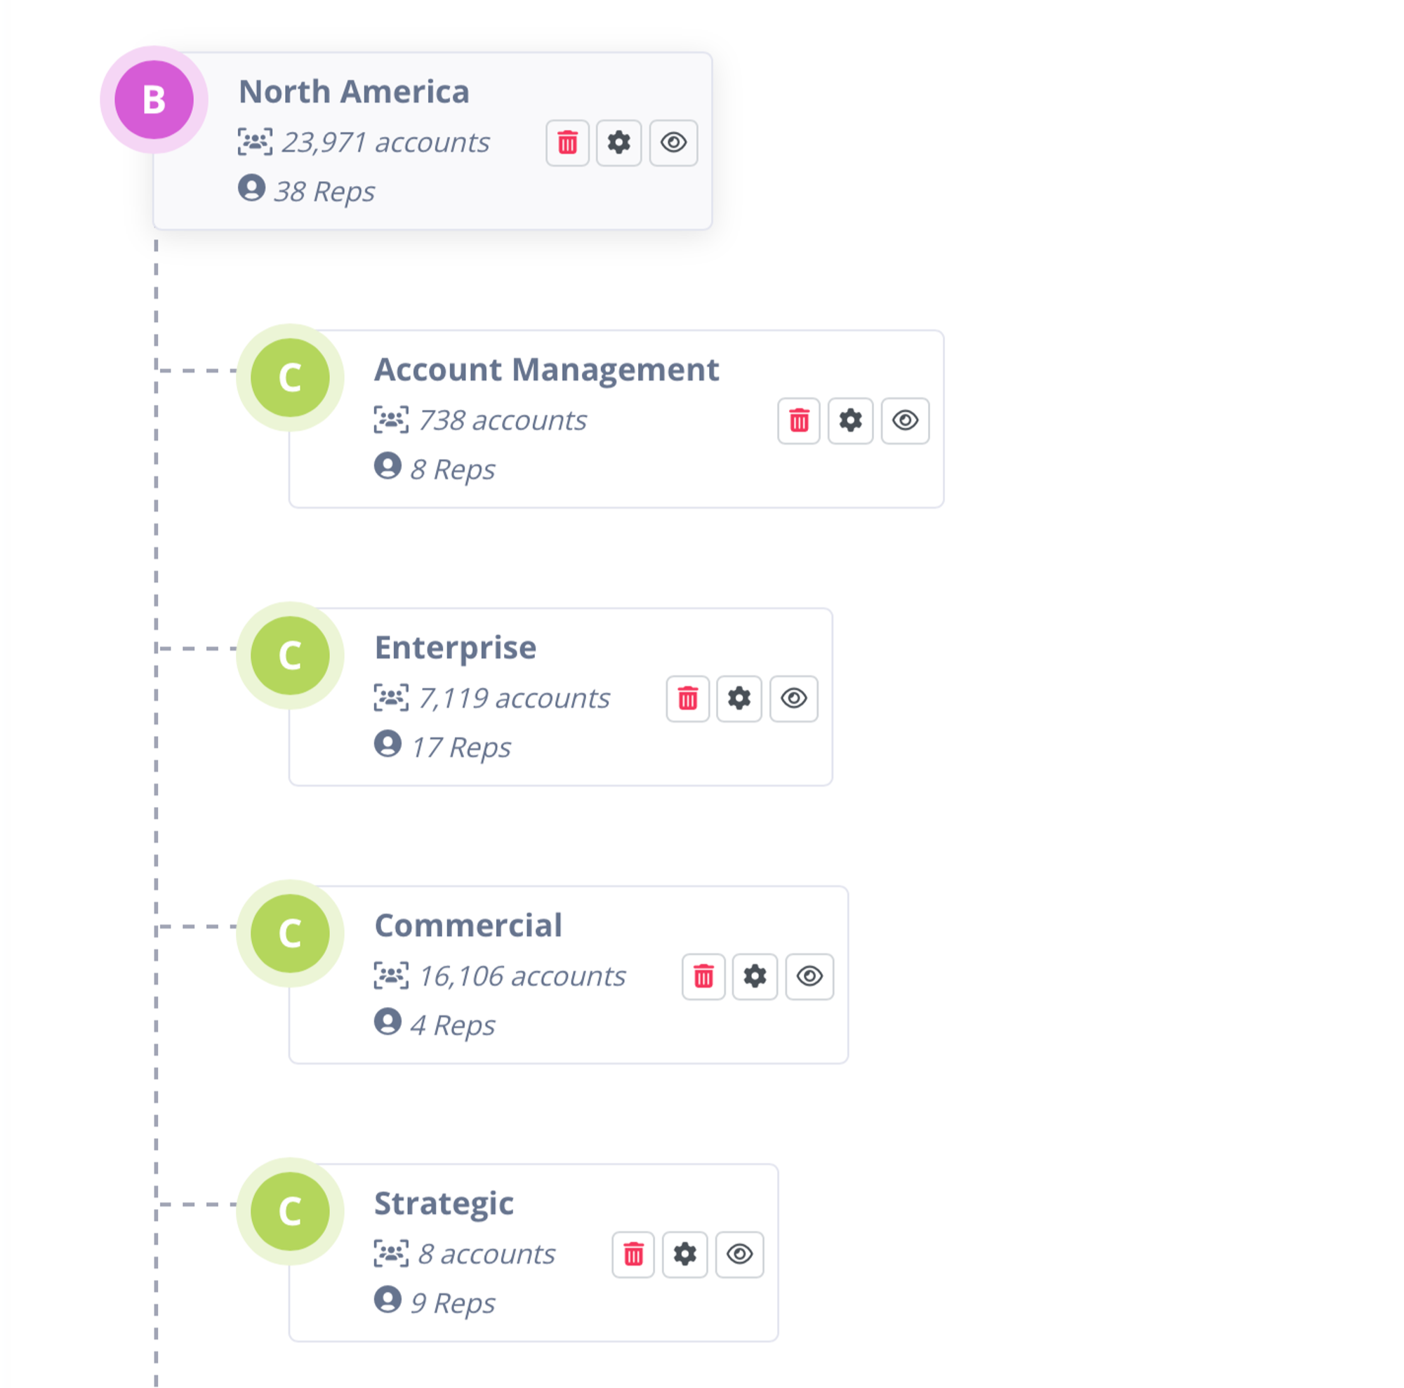Image resolution: width=1404 pixels, height=1388 pixels.
Task: Open Enterprise settings gear
Action: click(x=739, y=699)
